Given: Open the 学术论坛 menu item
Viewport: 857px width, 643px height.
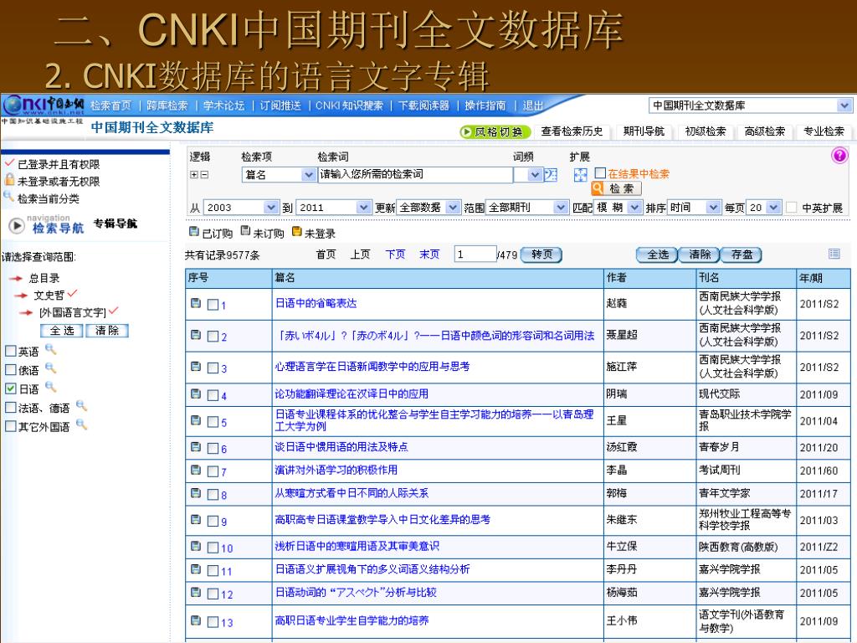Looking at the screenshot, I should 224,105.
